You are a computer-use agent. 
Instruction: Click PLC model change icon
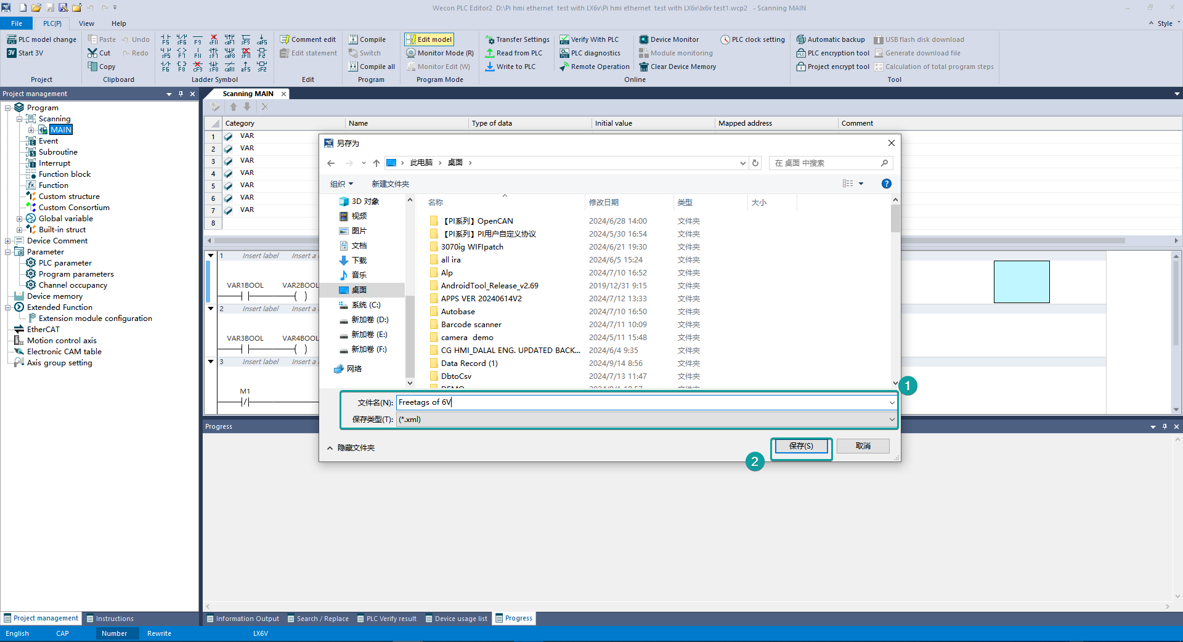(x=12, y=39)
